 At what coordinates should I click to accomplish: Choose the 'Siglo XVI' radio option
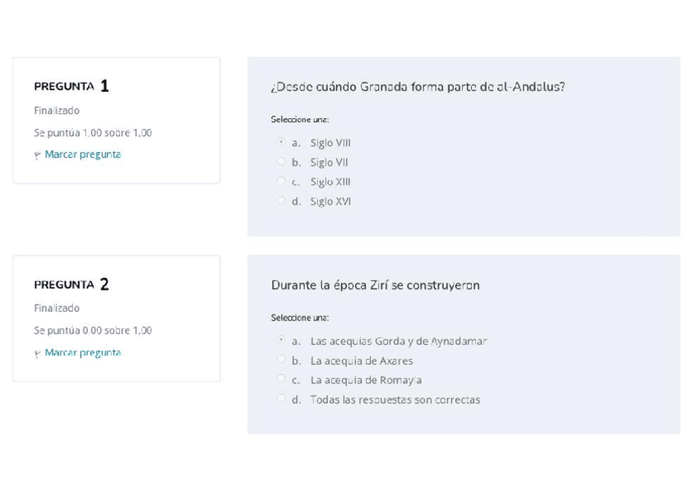(281, 201)
